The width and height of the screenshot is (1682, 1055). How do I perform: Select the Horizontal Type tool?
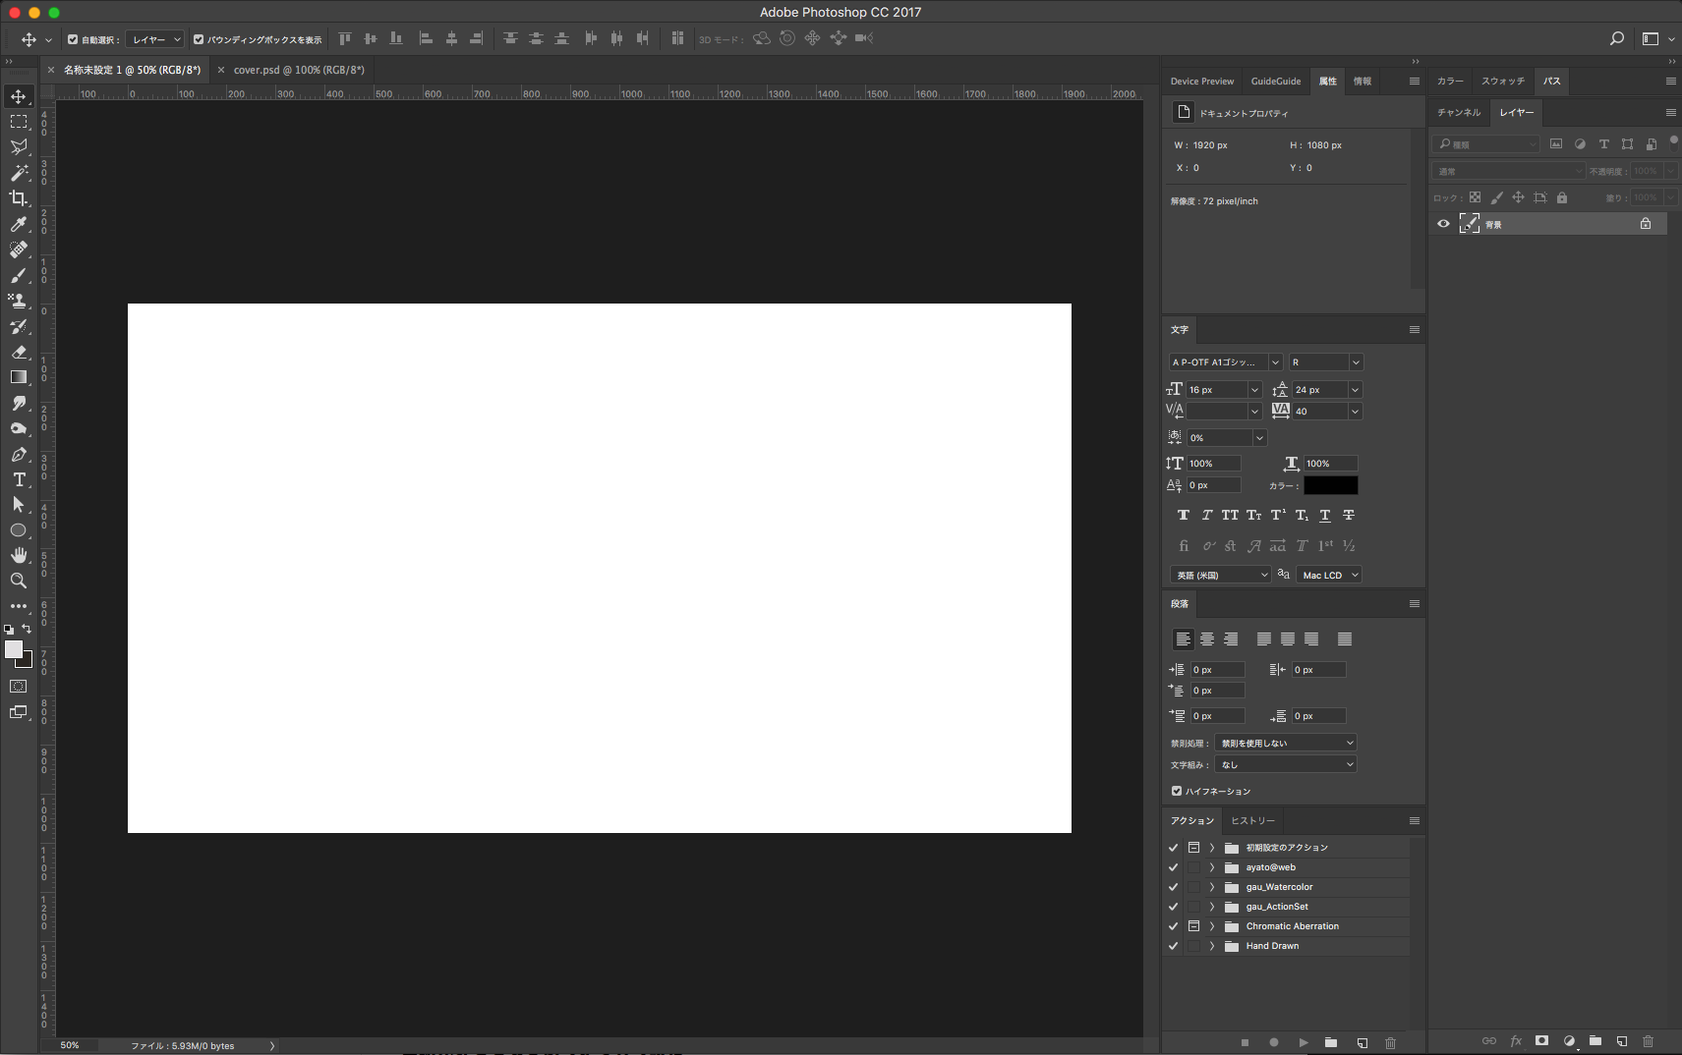pyautogui.click(x=19, y=479)
